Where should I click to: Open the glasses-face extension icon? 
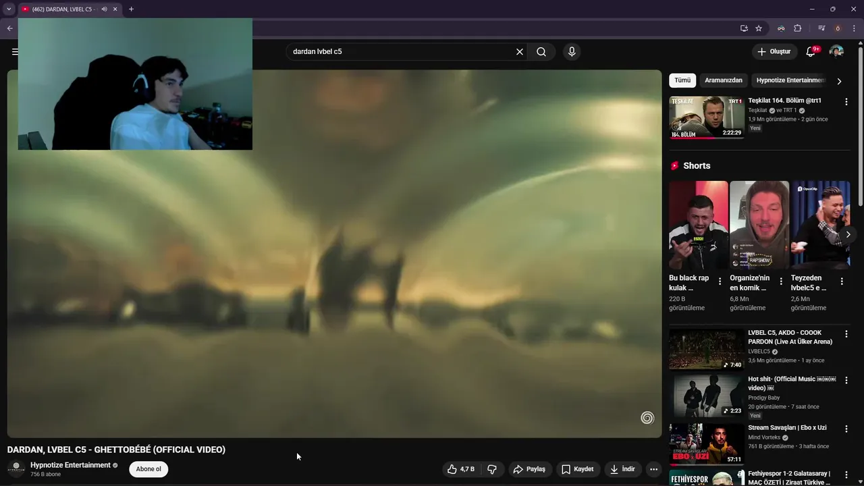point(781,28)
